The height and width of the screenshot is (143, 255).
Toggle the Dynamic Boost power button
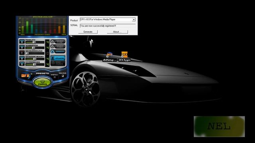22,58
